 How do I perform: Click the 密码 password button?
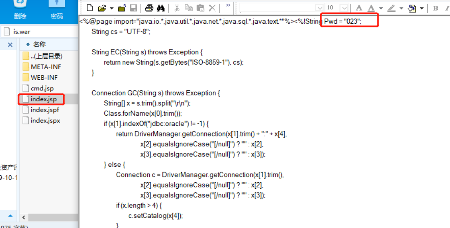click(57, 9)
